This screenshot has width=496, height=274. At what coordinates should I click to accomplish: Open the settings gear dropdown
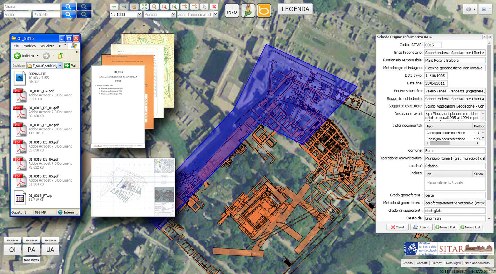(470, 9)
